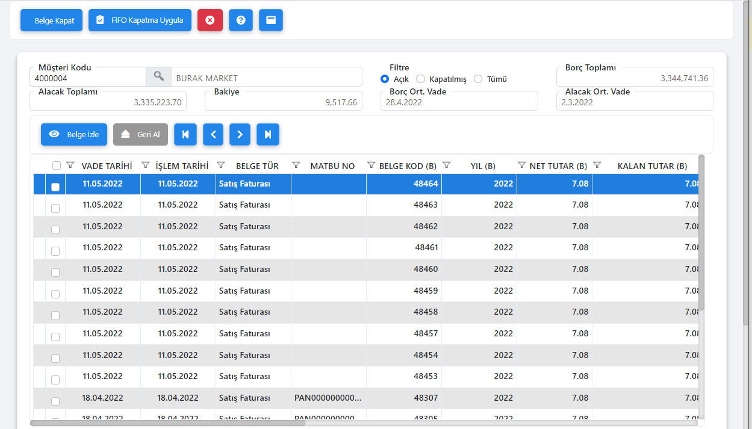752x429 pixels.
Task: Click the blue window card icon button
Action: point(271,20)
